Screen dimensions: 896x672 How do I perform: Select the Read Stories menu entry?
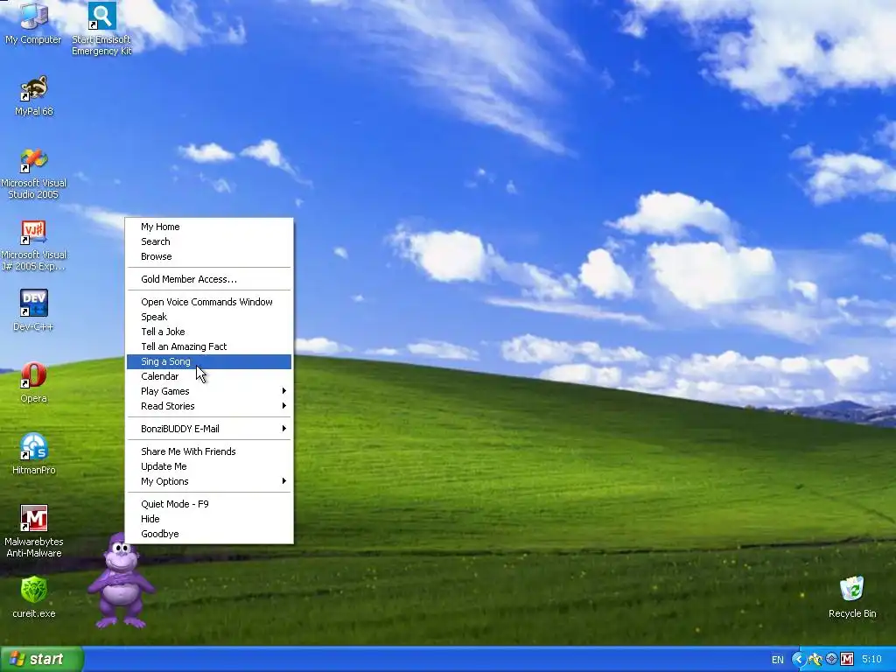(x=209, y=406)
